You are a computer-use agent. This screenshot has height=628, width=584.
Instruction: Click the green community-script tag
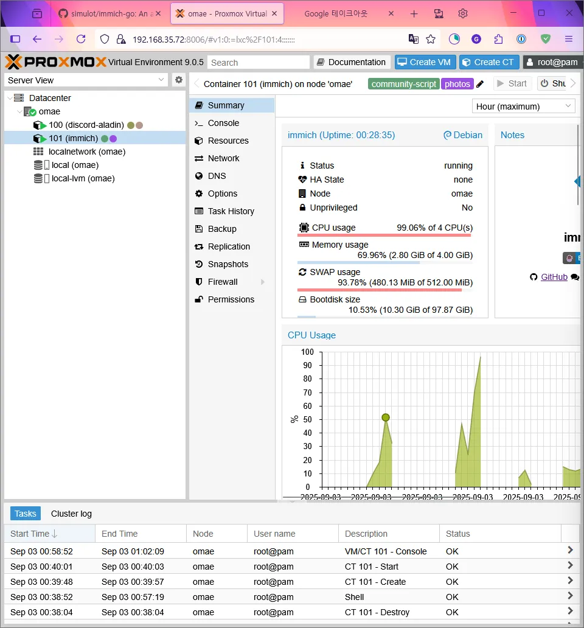[x=403, y=84]
